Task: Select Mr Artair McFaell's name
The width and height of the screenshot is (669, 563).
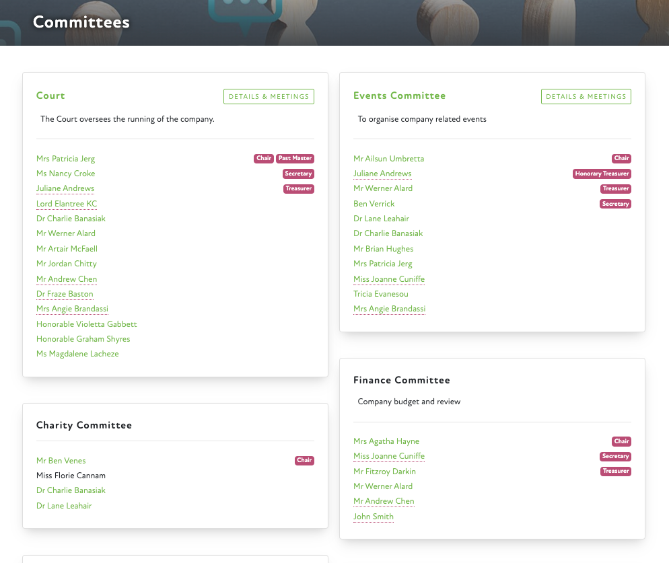Action: [67, 249]
